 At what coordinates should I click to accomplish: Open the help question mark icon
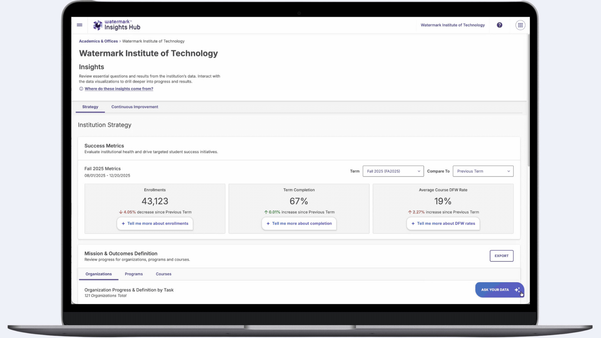click(500, 25)
